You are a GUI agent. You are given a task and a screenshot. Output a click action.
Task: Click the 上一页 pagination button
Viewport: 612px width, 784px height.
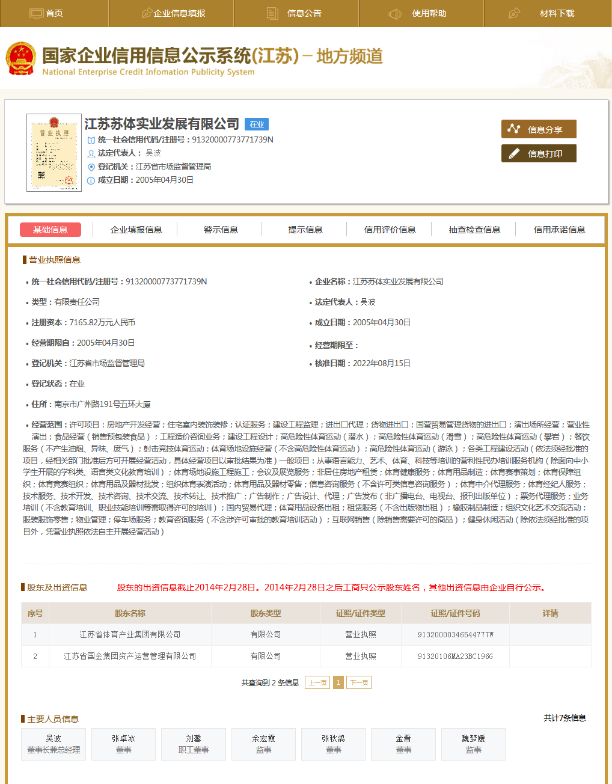(x=317, y=682)
